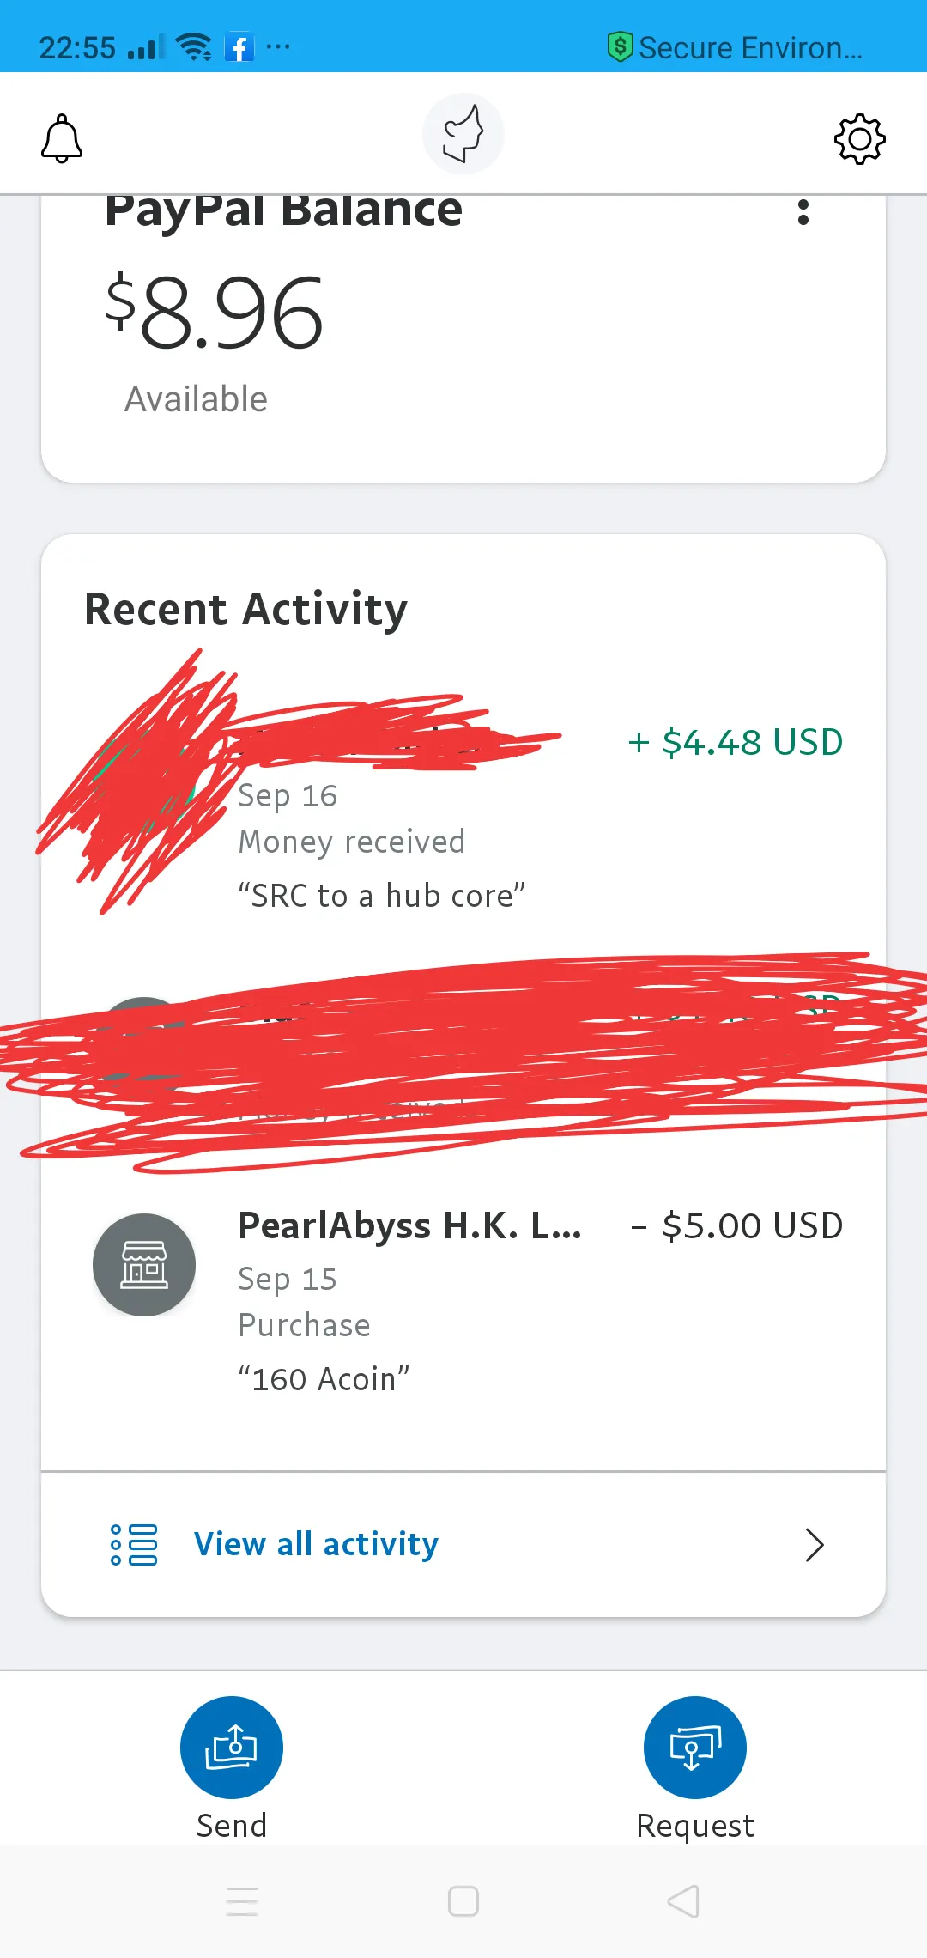Tap the Send label text
Image resolution: width=927 pixels, height=1958 pixels.
click(x=232, y=1825)
